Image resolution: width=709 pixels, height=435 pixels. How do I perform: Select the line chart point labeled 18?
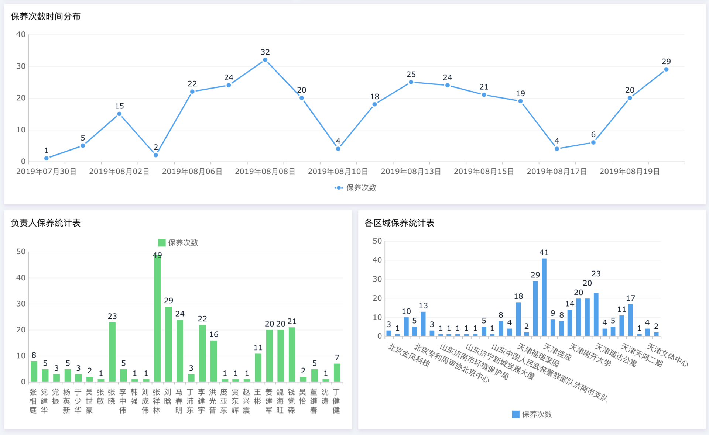tap(374, 104)
